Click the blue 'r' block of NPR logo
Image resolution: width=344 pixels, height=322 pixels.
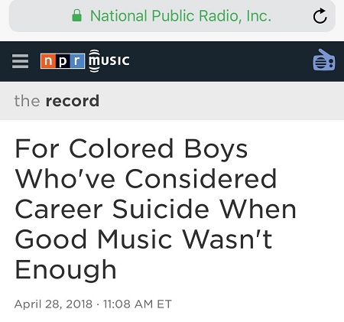coord(77,61)
